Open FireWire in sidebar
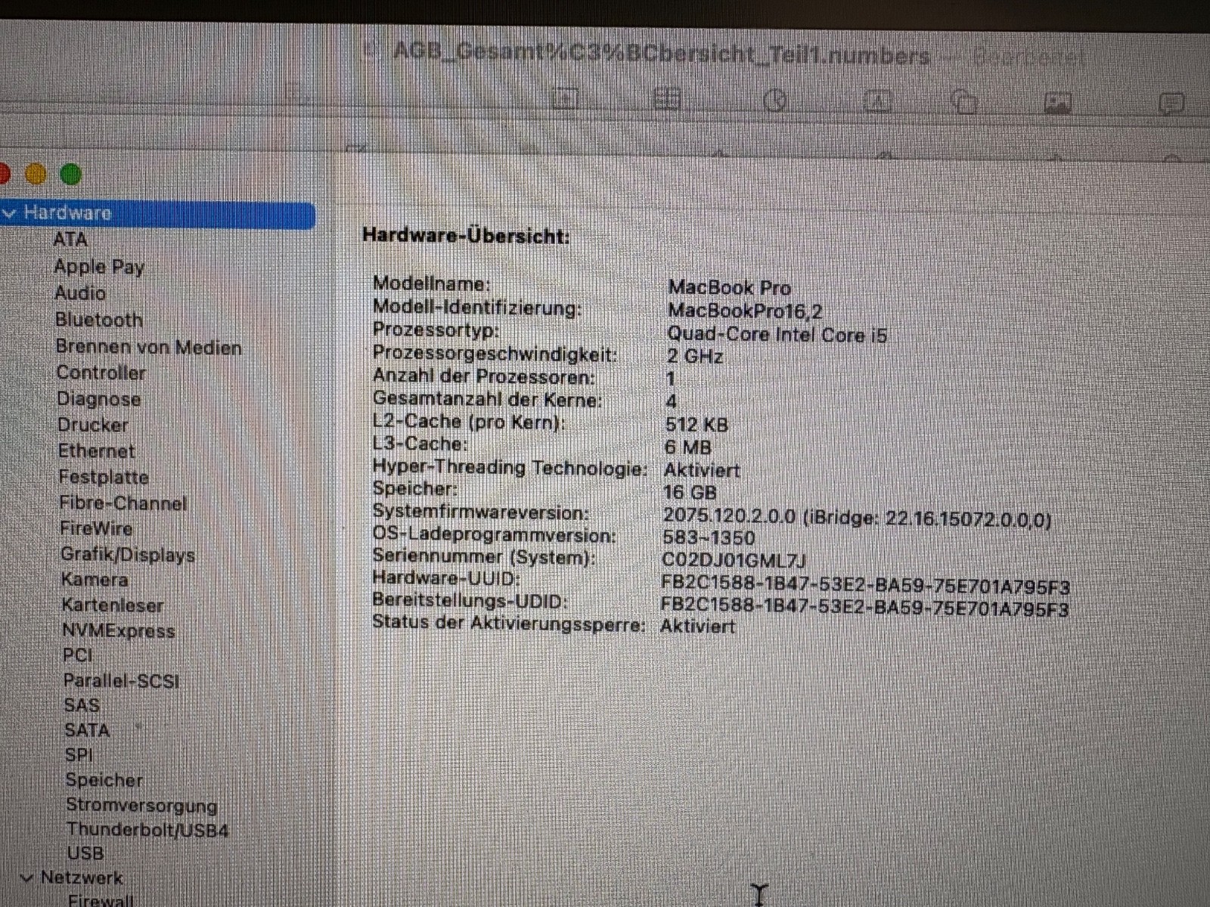The width and height of the screenshot is (1210, 907). coord(96,529)
